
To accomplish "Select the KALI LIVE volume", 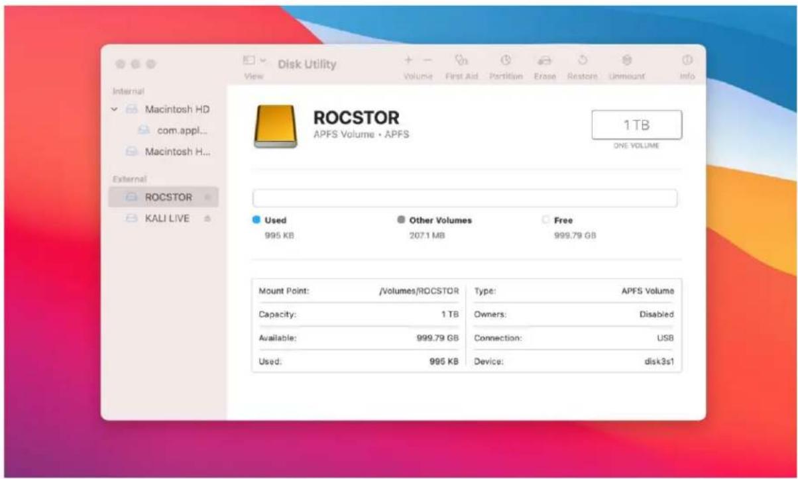I will [163, 219].
